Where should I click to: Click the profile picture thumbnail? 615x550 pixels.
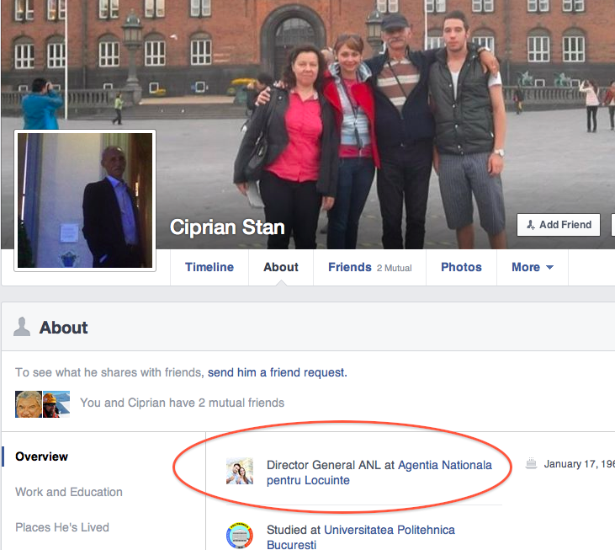pyautogui.click(x=85, y=200)
